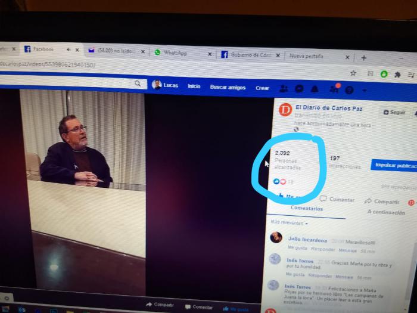Open Inés Torres name on Felicitaciones comment
Screen dimensions: 417x313
(x=298, y=287)
